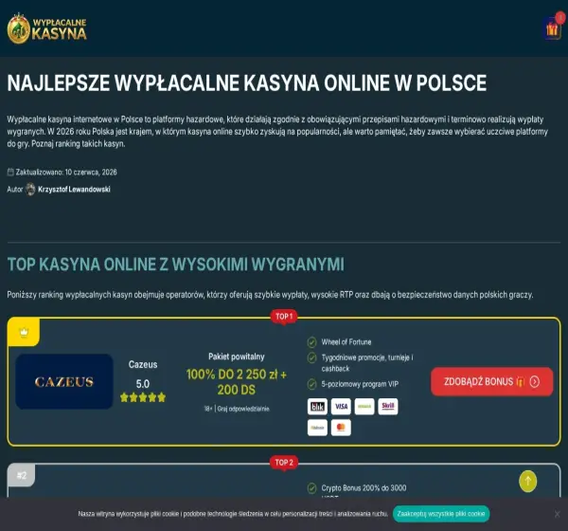Select the yellow payment icon below Blik
The width and height of the screenshot is (568, 531).
(317, 428)
